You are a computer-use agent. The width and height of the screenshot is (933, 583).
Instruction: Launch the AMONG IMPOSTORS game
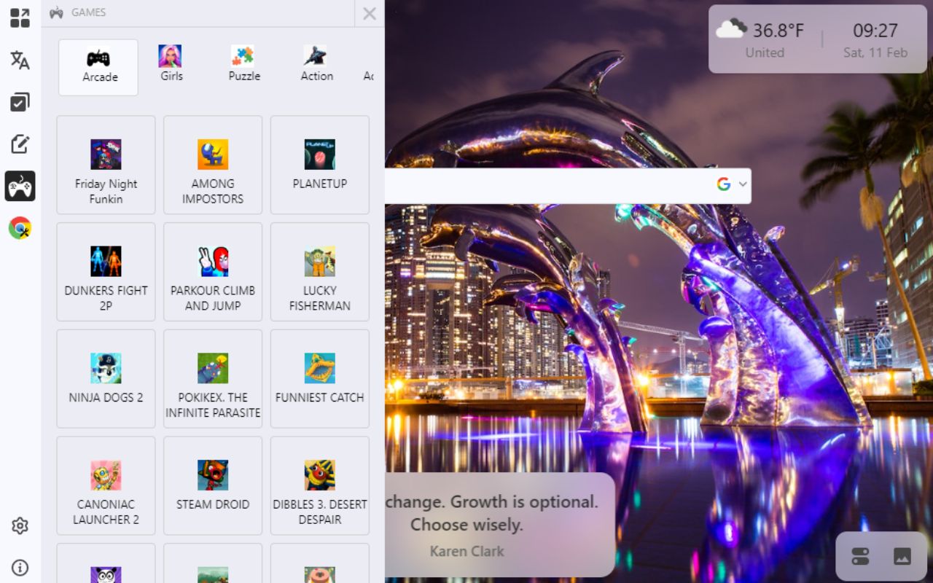[x=212, y=164]
